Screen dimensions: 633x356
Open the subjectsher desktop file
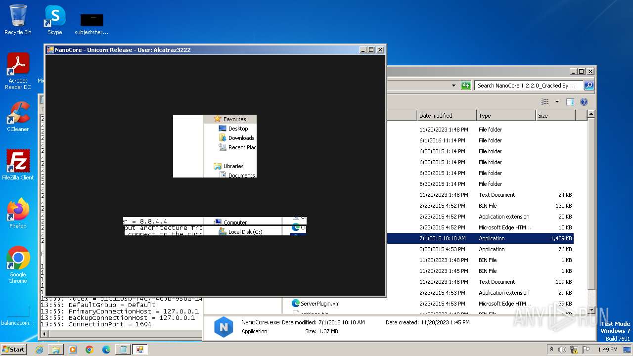(x=91, y=24)
